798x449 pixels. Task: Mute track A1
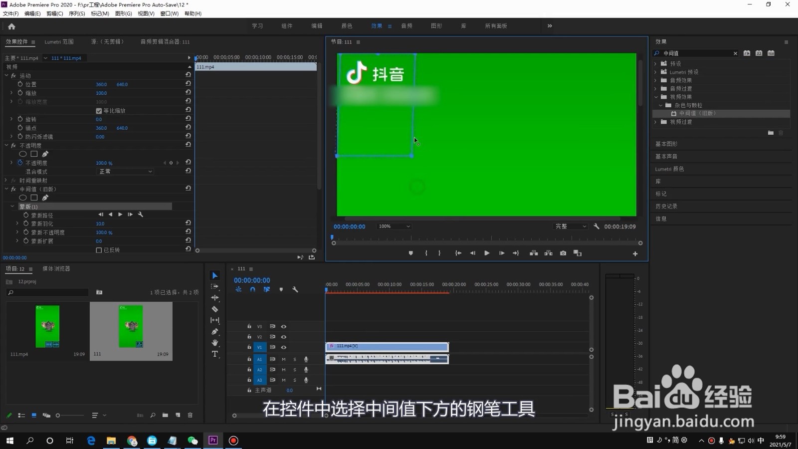tap(284, 359)
